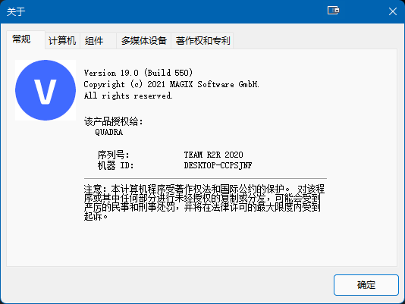Click the licensee name QUADRA

(x=108, y=132)
